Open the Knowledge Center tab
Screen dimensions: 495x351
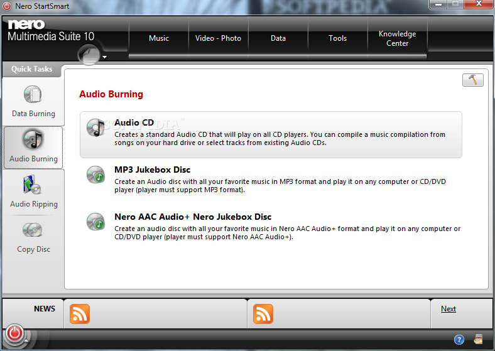point(398,38)
